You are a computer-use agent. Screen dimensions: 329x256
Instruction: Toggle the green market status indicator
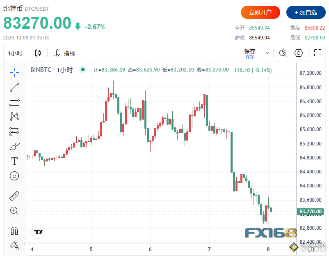point(83,69)
